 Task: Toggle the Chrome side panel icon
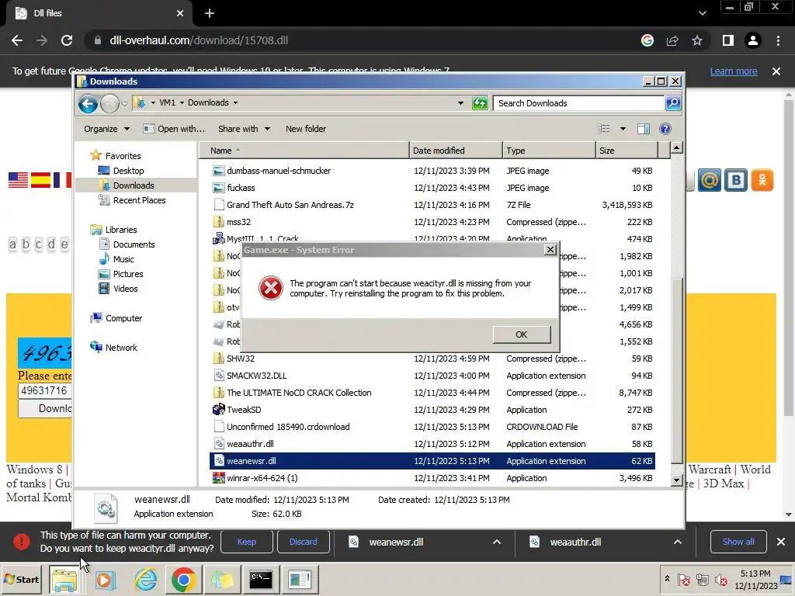pyautogui.click(x=728, y=40)
